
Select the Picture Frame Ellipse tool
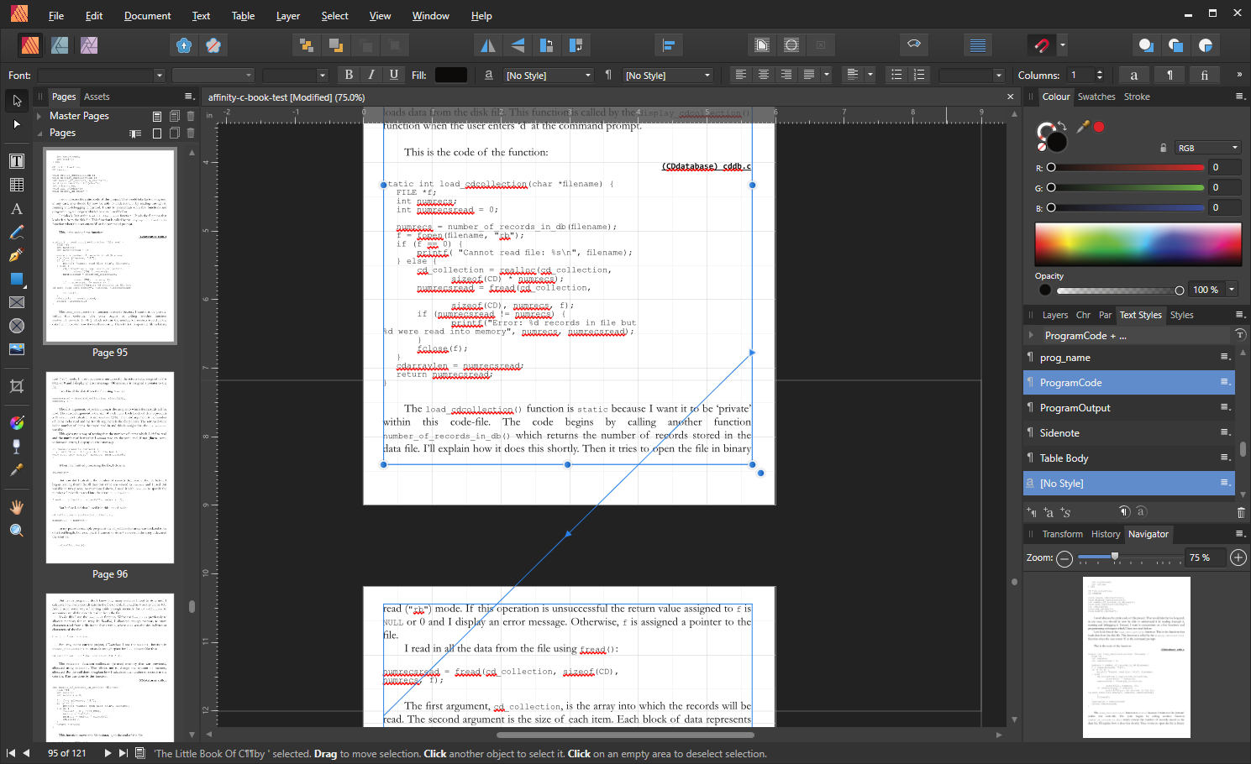click(x=17, y=326)
